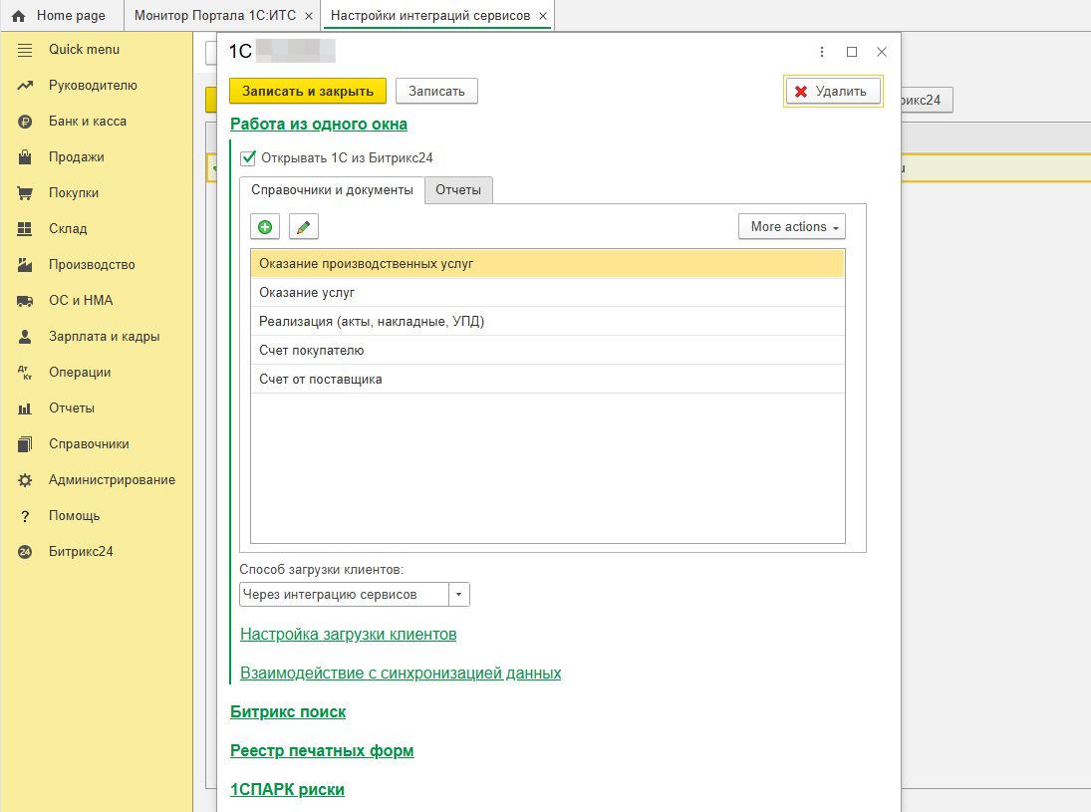The width and height of the screenshot is (1091, 812).
Task: Collapse the Работа из одного окна section
Action: pos(318,125)
